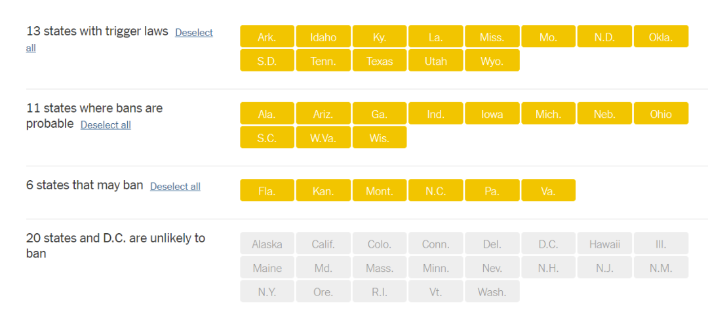Select the Calif. state button
Viewport: 708px width, 321px height.
[323, 243]
